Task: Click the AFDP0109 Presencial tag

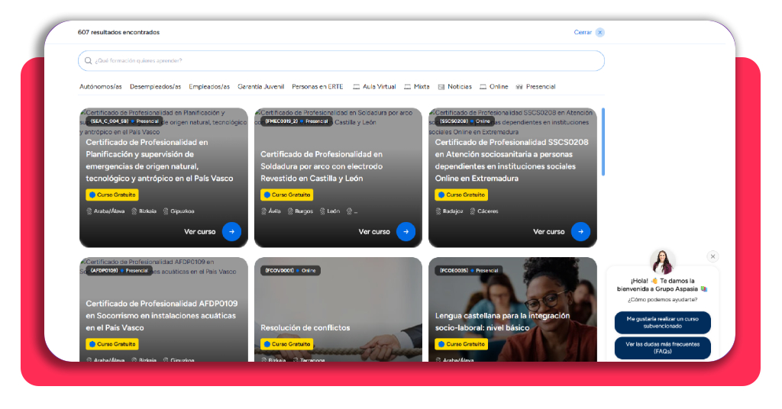Action: click(x=119, y=271)
